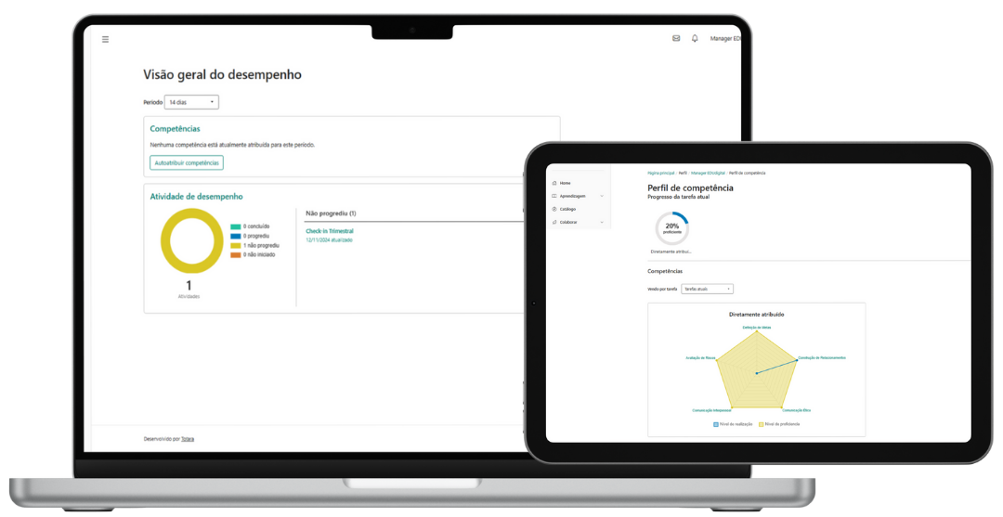Open the 'Vendo por tarefa' dropdown
1003x517 pixels.
pyautogui.click(x=707, y=289)
